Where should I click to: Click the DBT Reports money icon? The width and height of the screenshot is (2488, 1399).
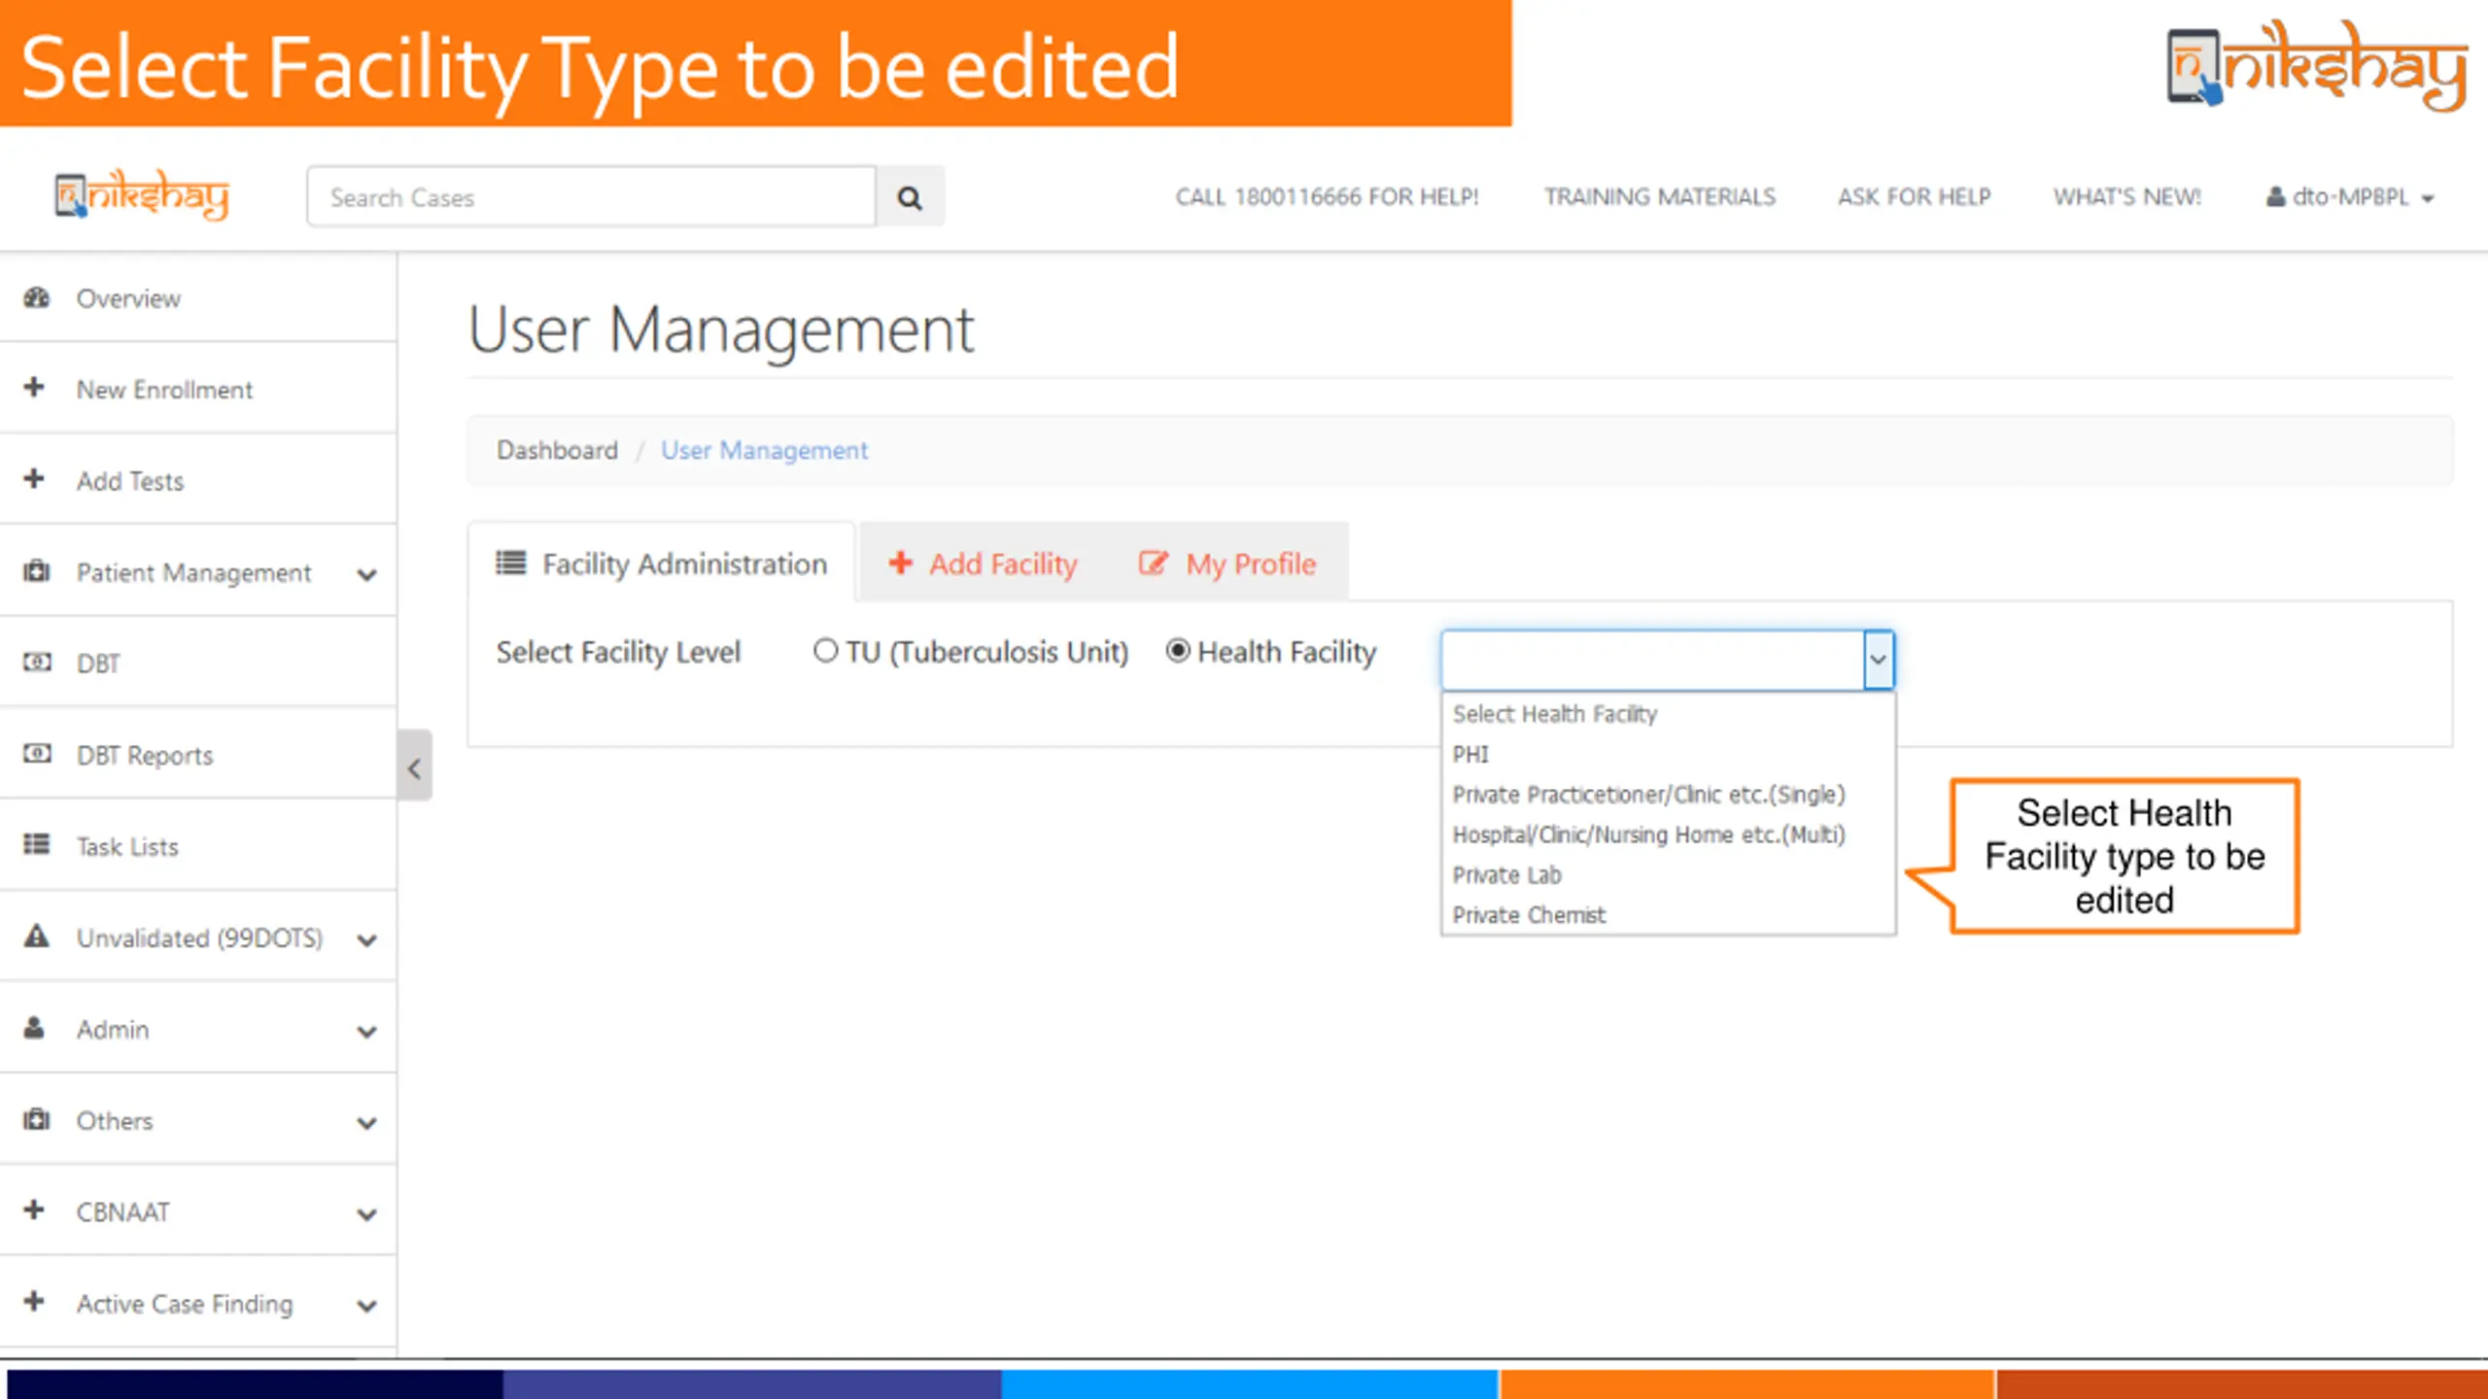pyautogui.click(x=37, y=754)
